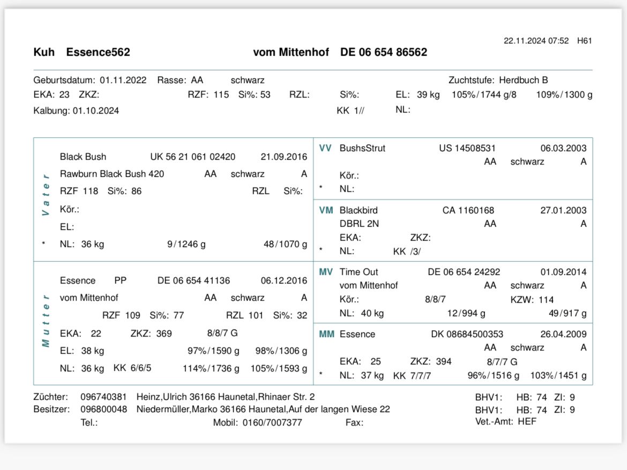The width and height of the screenshot is (627, 470).
Task: Click the MV section label
Action: click(326, 272)
